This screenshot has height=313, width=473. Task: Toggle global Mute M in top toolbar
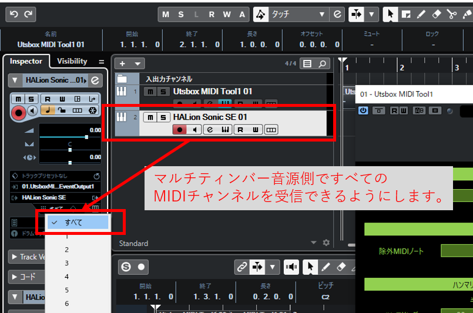(166, 14)
